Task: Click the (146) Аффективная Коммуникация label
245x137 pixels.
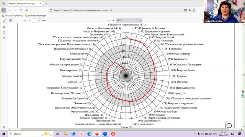Action: [x=164, y=34]
